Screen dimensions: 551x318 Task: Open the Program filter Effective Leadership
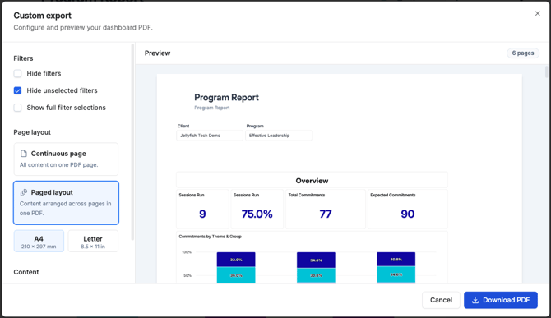[x=278, y=136]
